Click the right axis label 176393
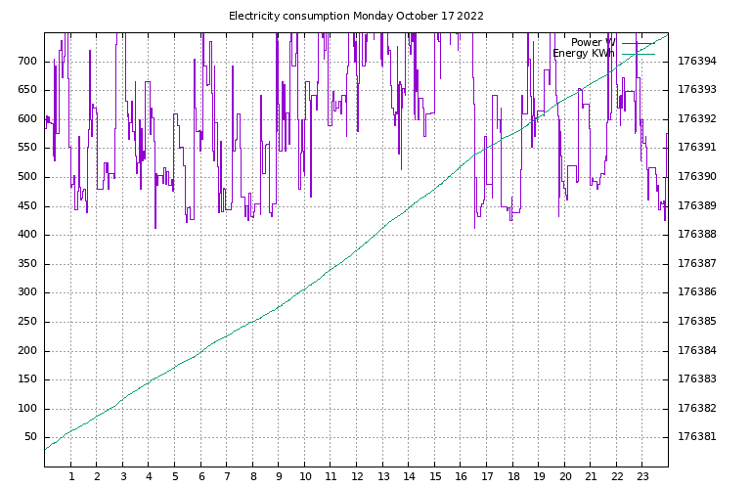751x489 pixels. pos(697,90)
